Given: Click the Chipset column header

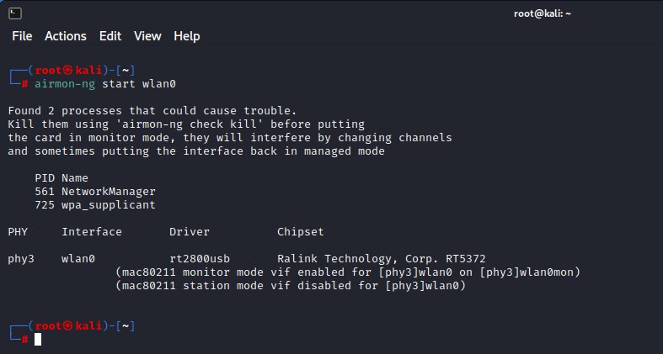Looking at the screenshot, I should click(x=301, y=231).
